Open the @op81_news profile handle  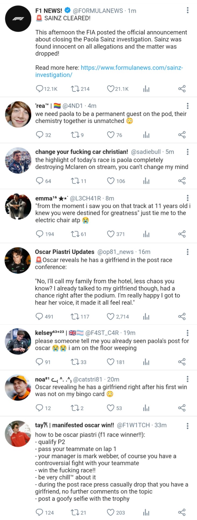[x=115, y=252]
